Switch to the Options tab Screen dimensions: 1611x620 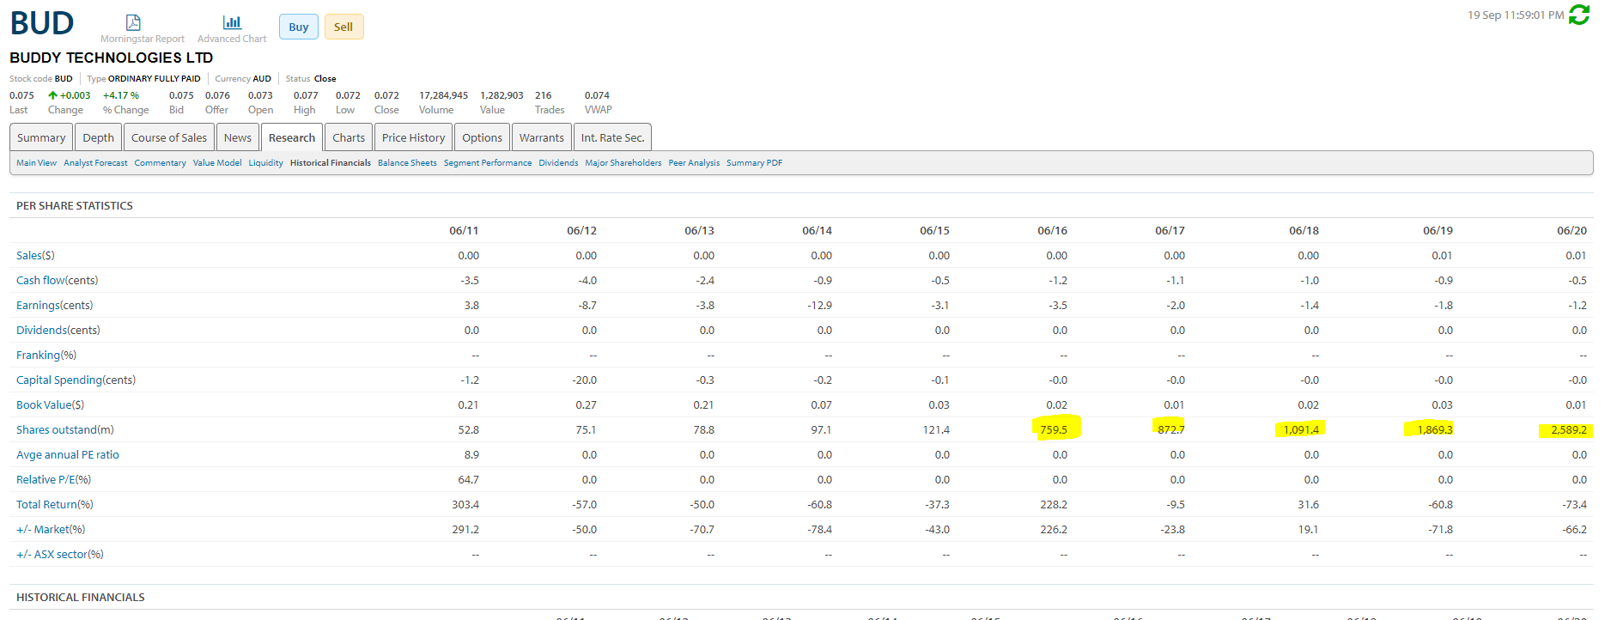[483, 137]
